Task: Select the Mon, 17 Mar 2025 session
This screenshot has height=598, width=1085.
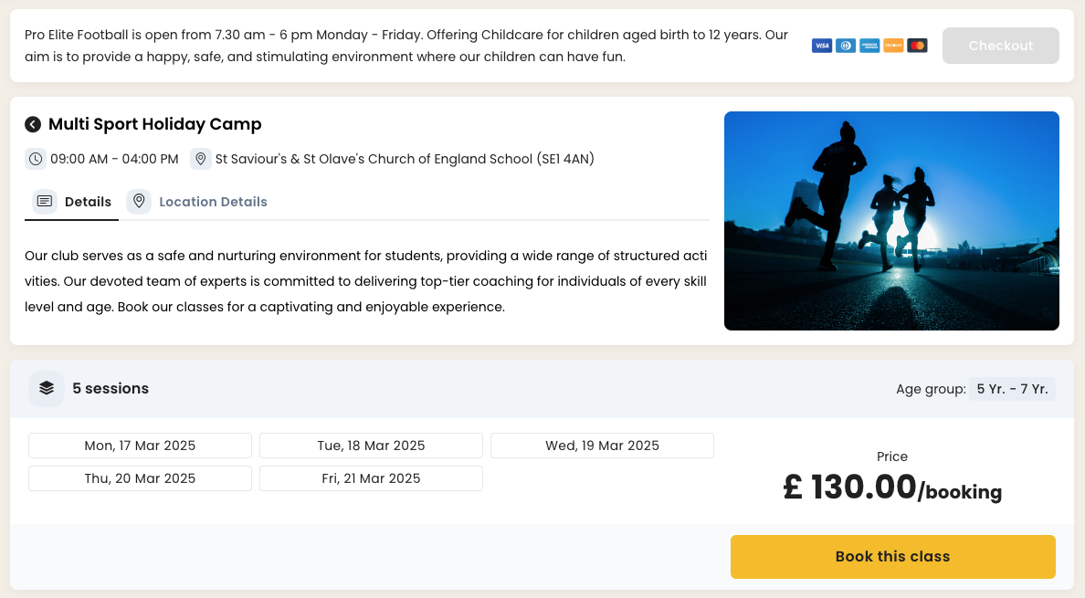Action: [x=140, y=446]
